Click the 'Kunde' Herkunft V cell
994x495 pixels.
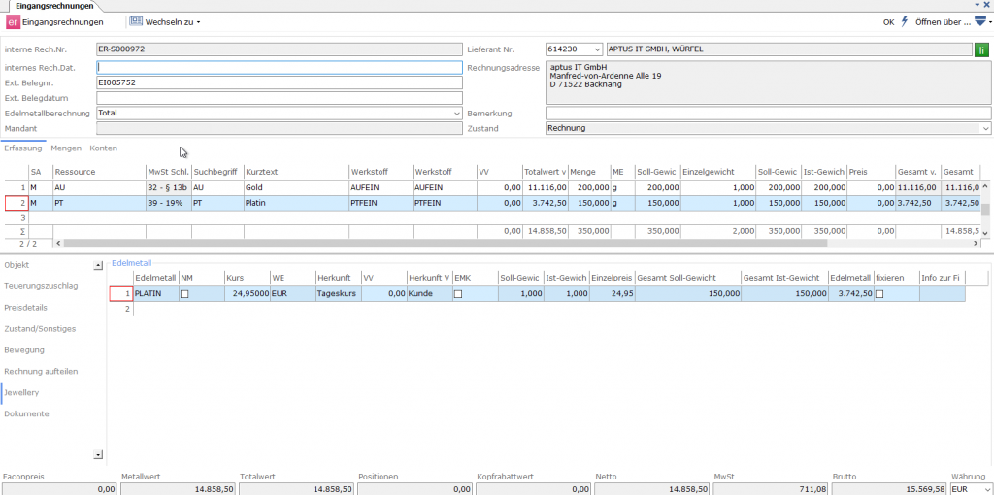pos(430,294)
